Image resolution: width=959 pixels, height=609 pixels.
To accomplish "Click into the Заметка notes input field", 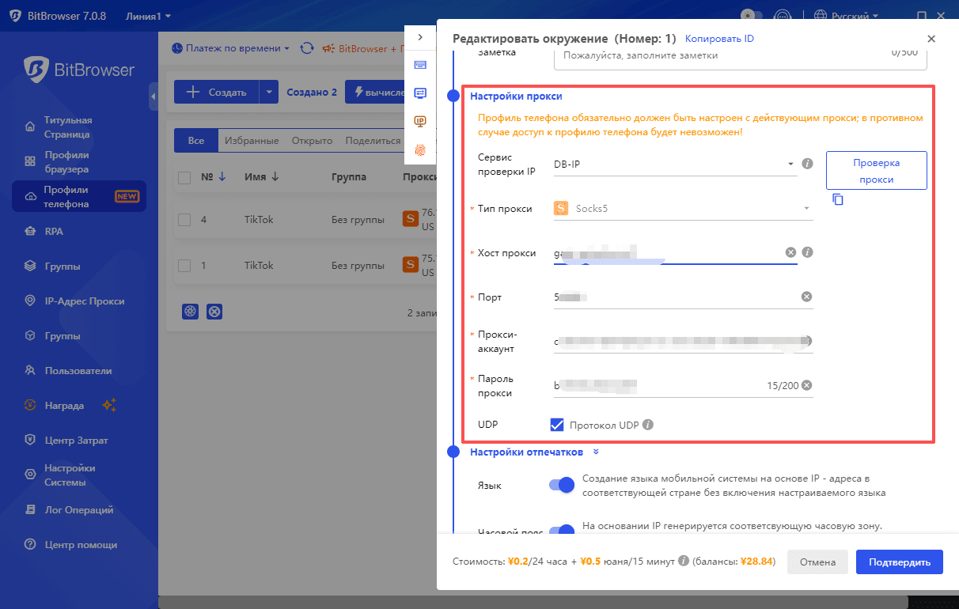I will [x=712, y=56].
